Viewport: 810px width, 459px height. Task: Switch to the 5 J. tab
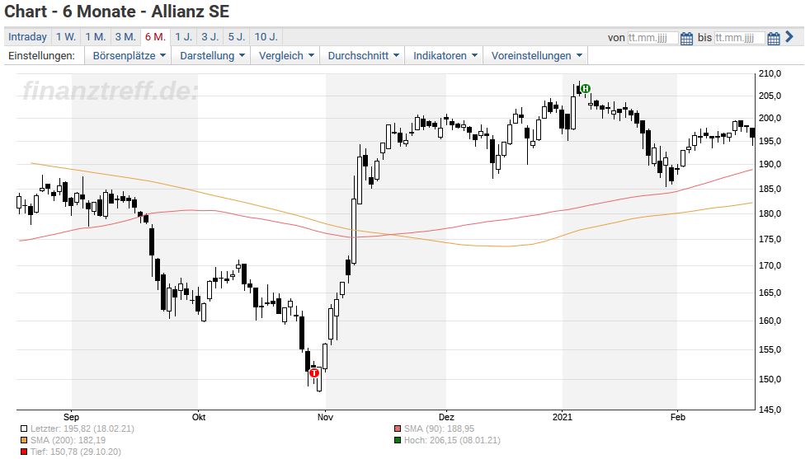pyautogui.click(x=237, y=37)
